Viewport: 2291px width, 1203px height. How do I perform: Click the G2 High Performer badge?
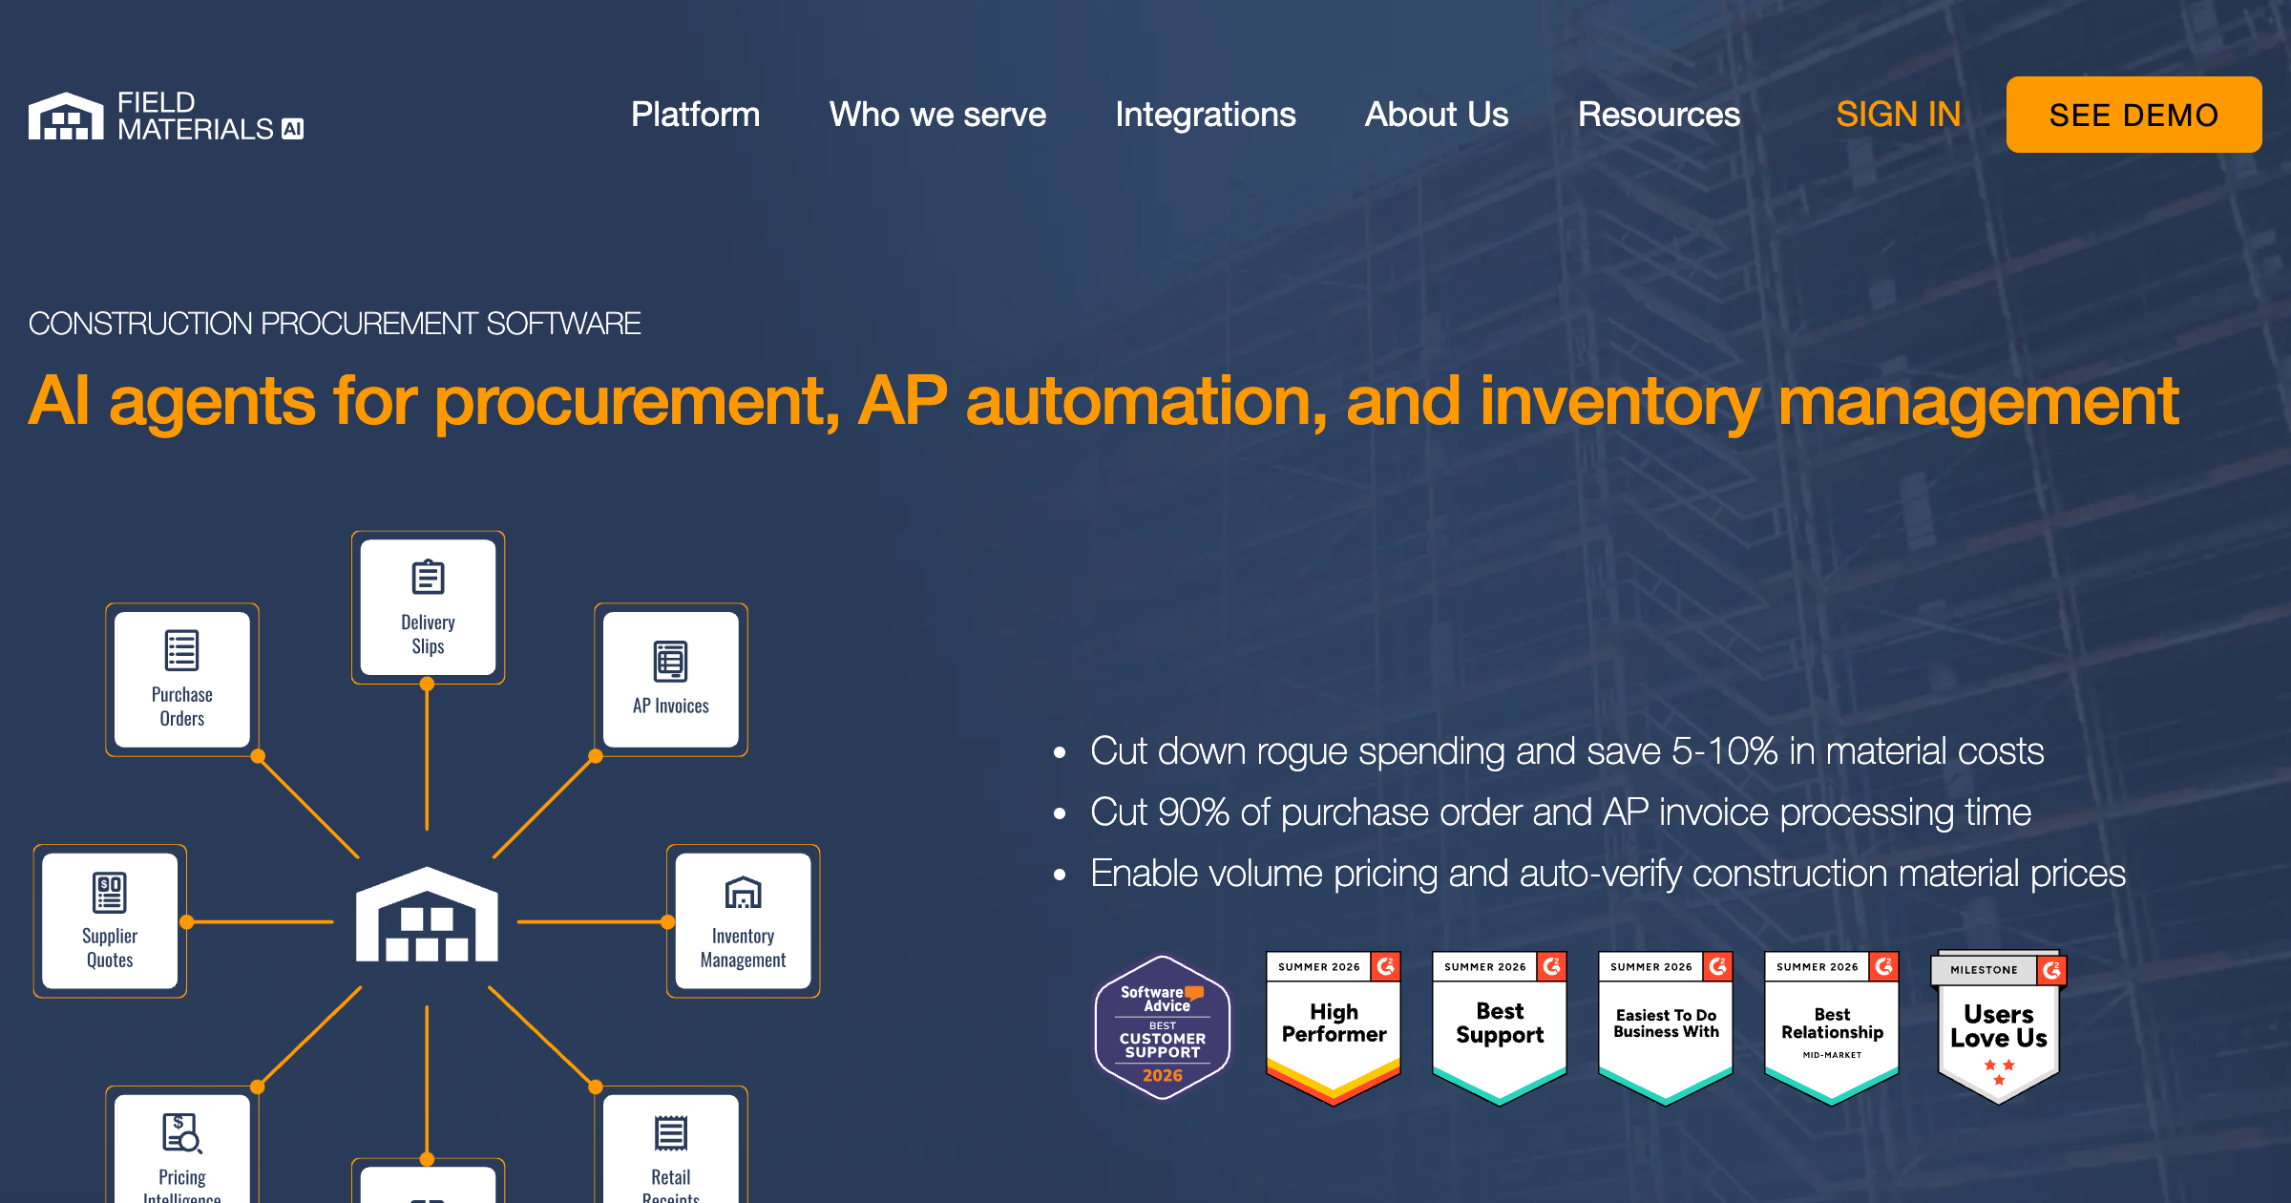1334,1028
